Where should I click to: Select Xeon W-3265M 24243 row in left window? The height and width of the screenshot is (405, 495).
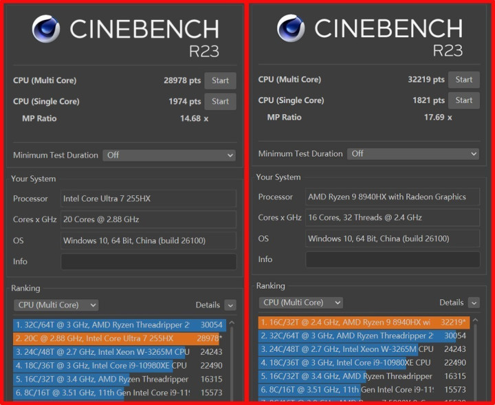point(120,352)
